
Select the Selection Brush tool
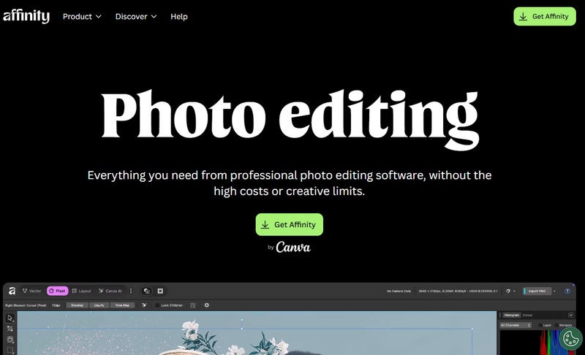[10, 340]
